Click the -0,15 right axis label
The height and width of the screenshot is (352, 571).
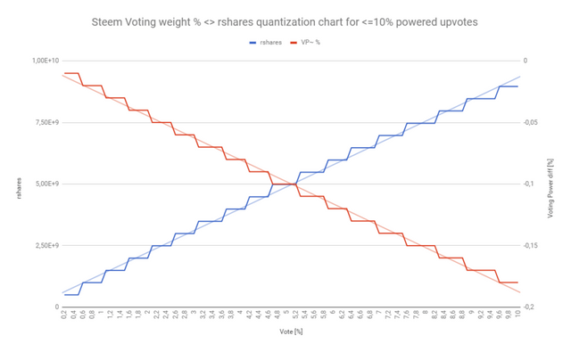[x=530, y=245]
